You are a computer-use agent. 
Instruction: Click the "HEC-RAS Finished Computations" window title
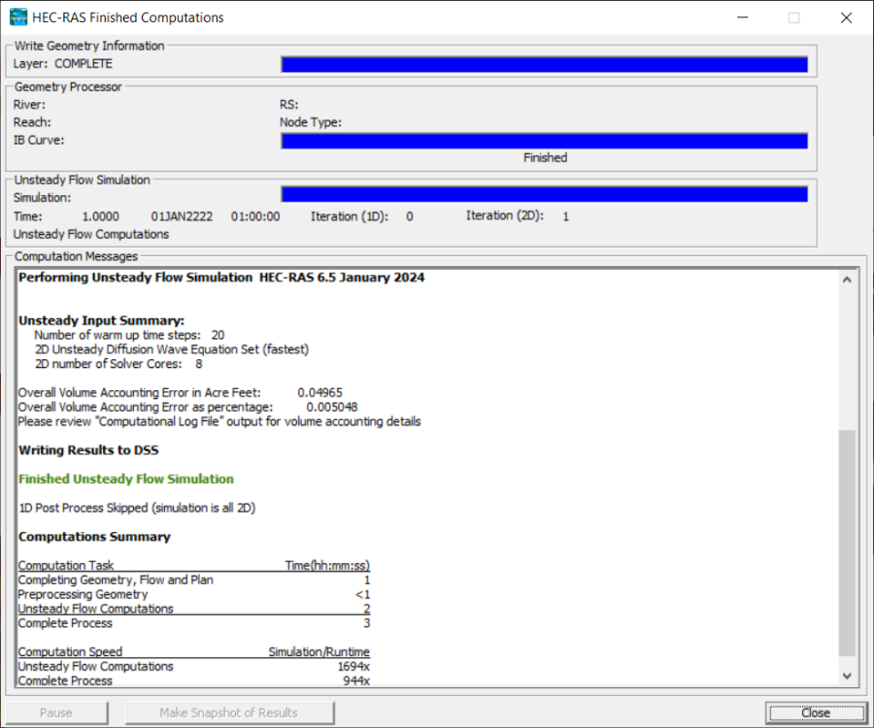click(127, 17)
